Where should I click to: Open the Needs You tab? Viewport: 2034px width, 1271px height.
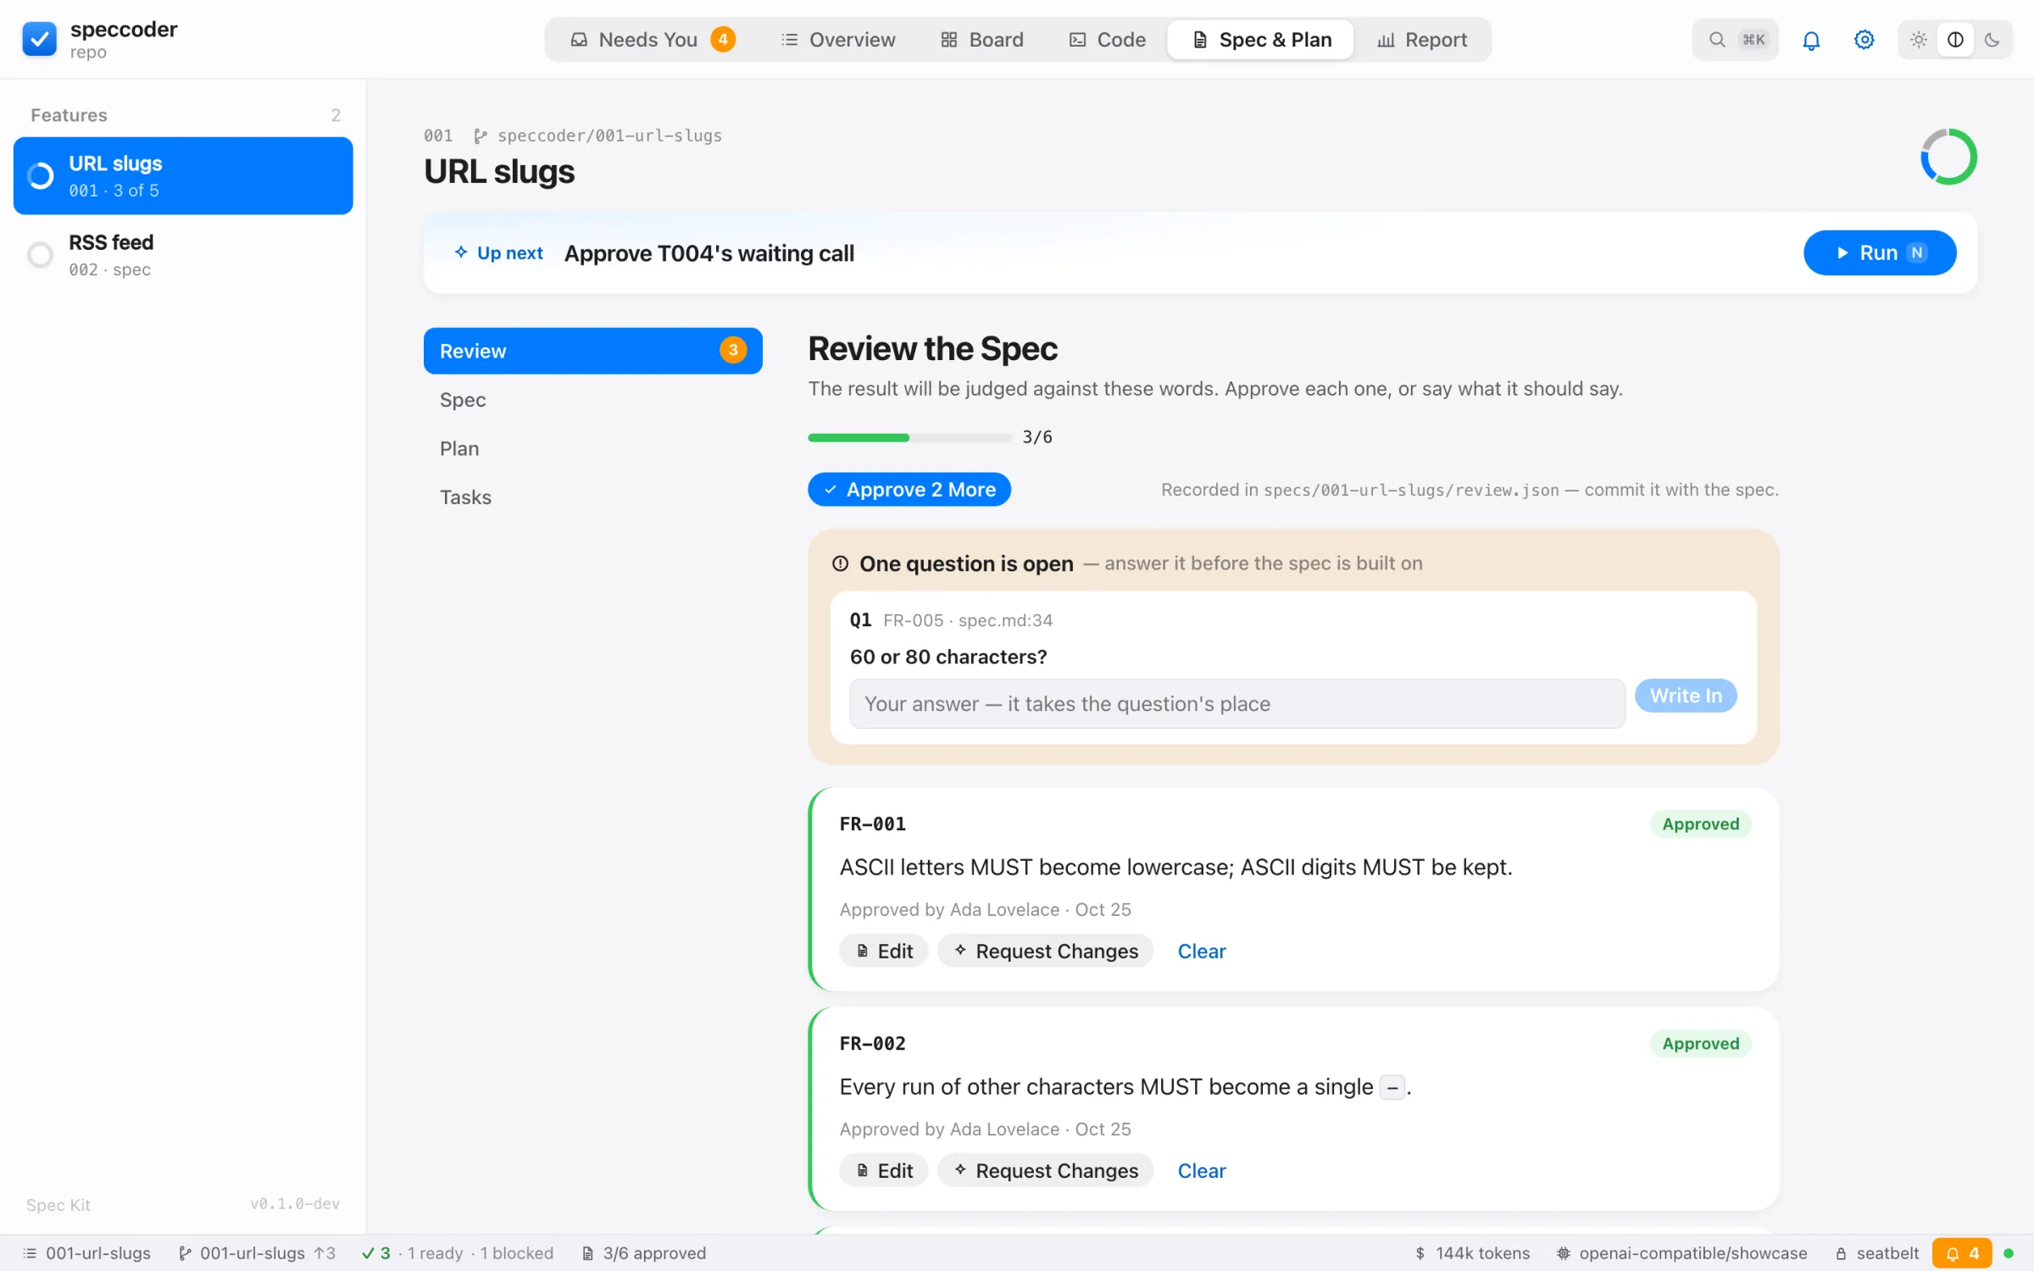652,40
